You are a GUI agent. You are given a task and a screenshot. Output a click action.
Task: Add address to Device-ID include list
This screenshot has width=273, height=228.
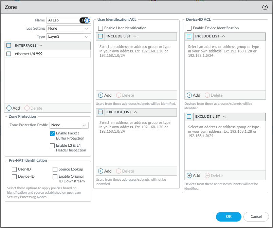(194, 95)
